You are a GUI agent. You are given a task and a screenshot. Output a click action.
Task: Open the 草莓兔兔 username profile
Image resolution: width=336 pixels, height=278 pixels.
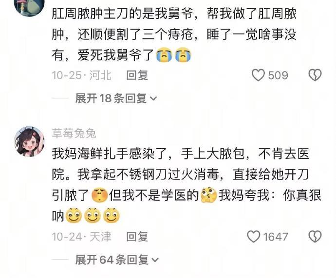[x=74, y=134]
